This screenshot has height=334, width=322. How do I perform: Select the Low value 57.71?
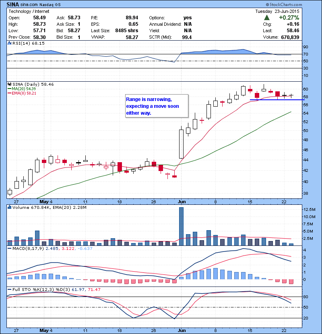39,31
